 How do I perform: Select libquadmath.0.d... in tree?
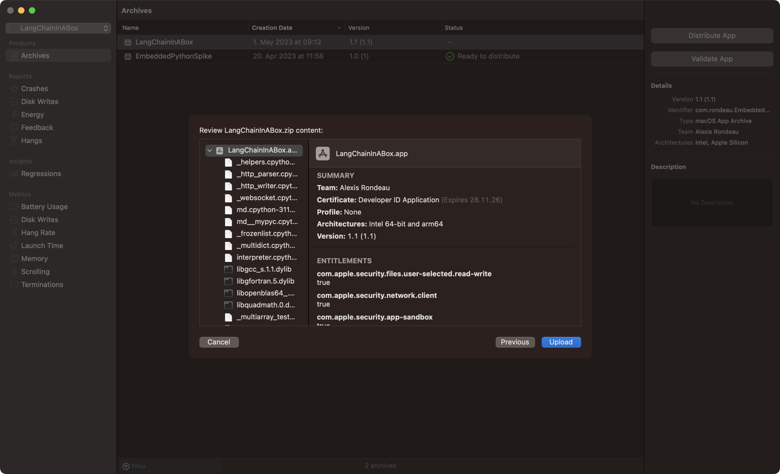(266, 305)
